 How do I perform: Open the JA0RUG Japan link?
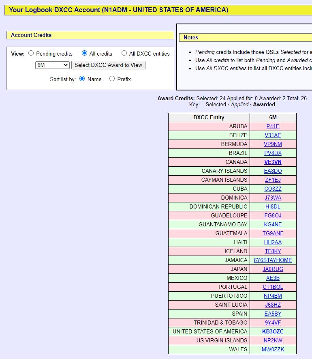273,269
